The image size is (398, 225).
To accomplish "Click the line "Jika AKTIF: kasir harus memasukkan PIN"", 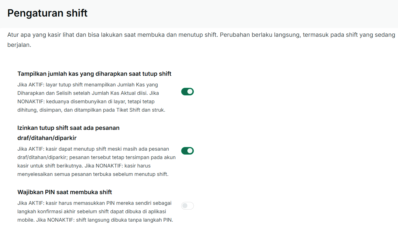I will pos(94,203).
